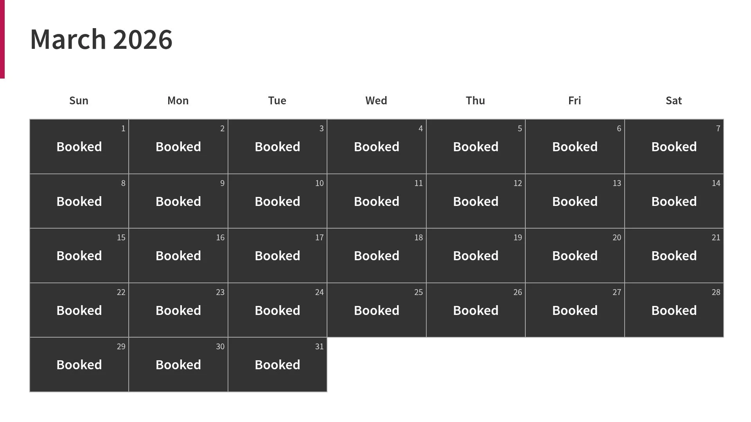The height and width of the screenshot is (422, 751).
Task: Select the Wed weekday header
Action: coord(376,100)
